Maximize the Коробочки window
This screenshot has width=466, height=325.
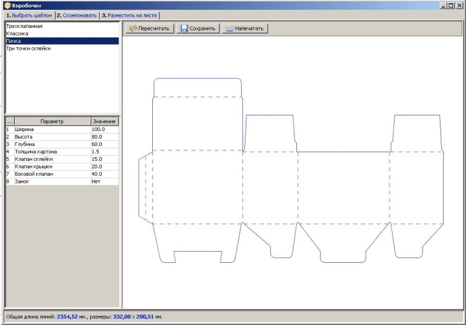pos(451,5)
